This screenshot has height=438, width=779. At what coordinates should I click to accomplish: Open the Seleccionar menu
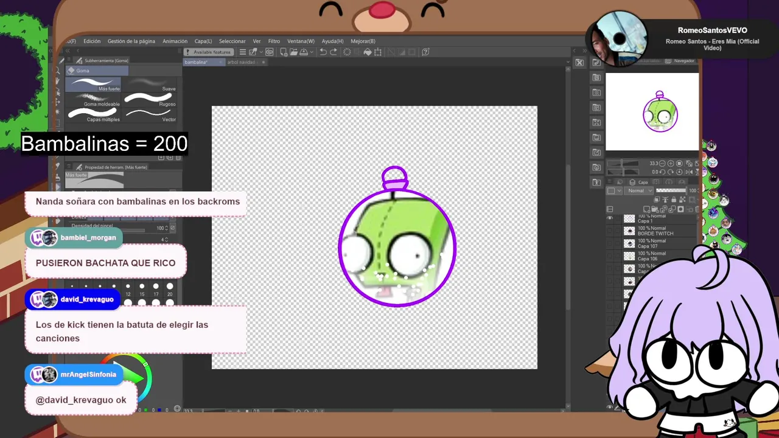pos(232,41)
